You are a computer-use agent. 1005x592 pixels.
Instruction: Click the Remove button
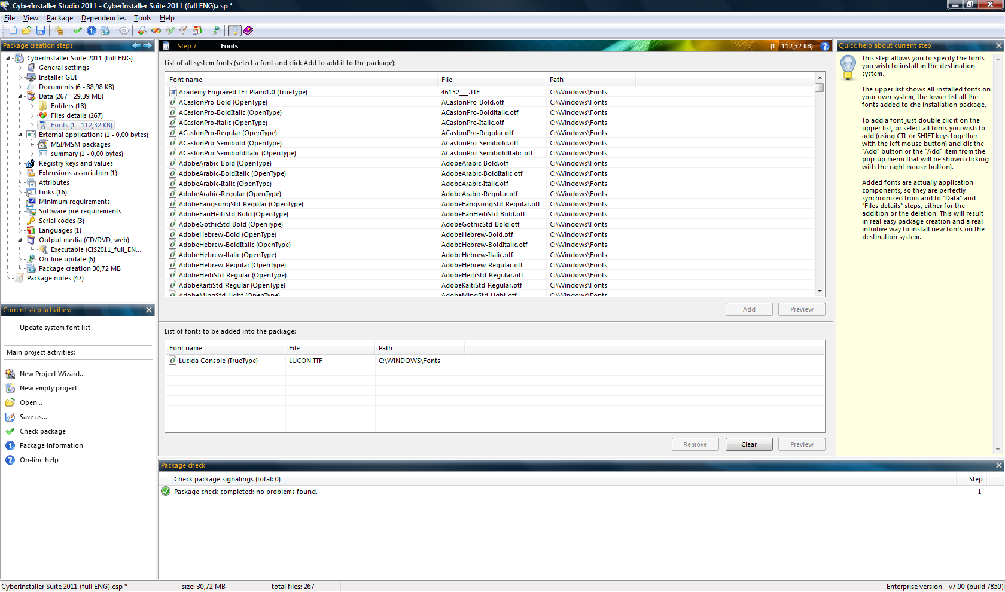click(695, 444)
